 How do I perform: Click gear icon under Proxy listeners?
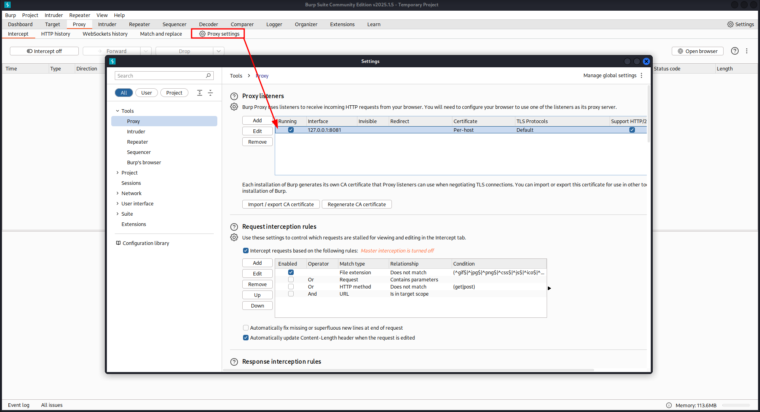click(234, 107)
